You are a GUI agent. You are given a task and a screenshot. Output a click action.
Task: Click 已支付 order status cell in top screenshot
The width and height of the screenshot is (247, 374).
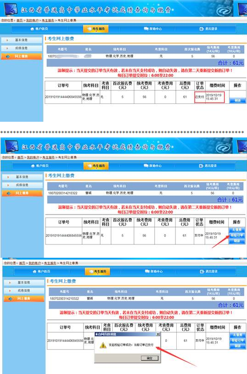200,97
